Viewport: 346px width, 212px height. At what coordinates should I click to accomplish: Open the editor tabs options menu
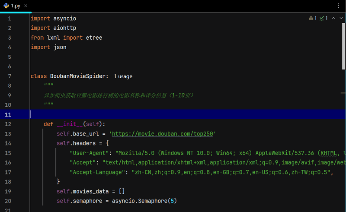339,6
